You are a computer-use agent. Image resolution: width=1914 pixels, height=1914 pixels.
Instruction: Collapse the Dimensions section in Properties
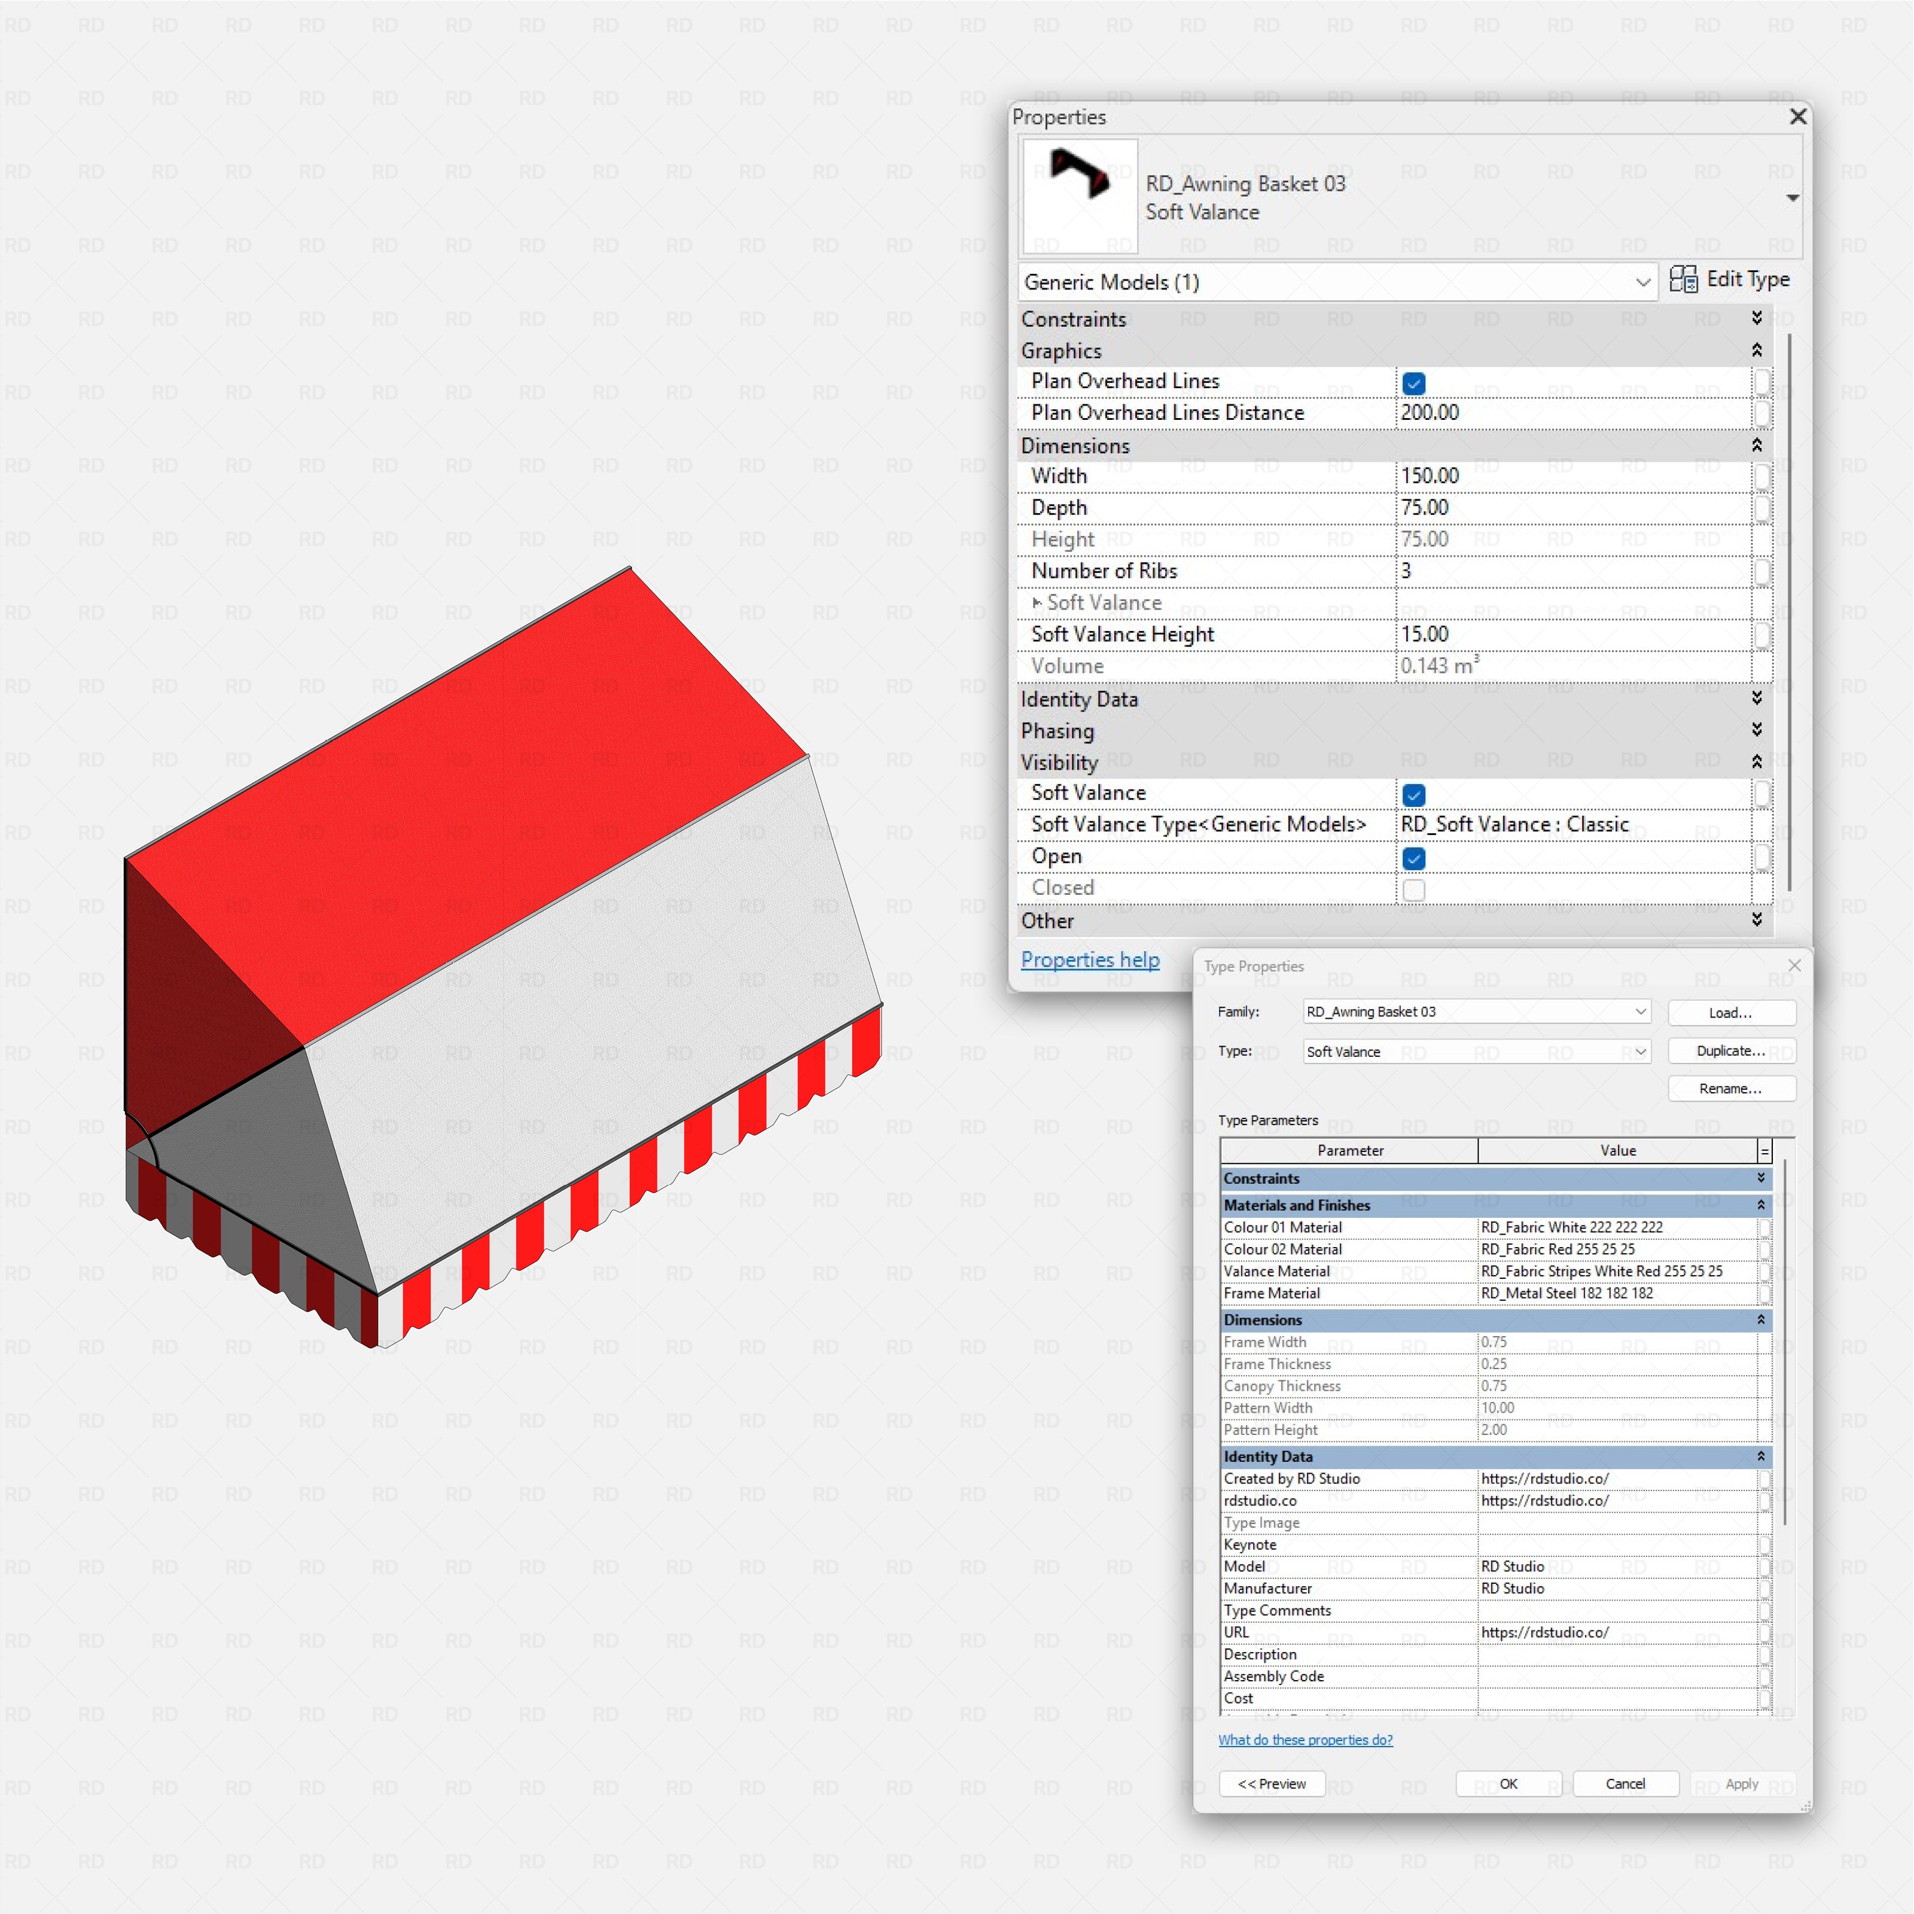(x=1757, y=445)
